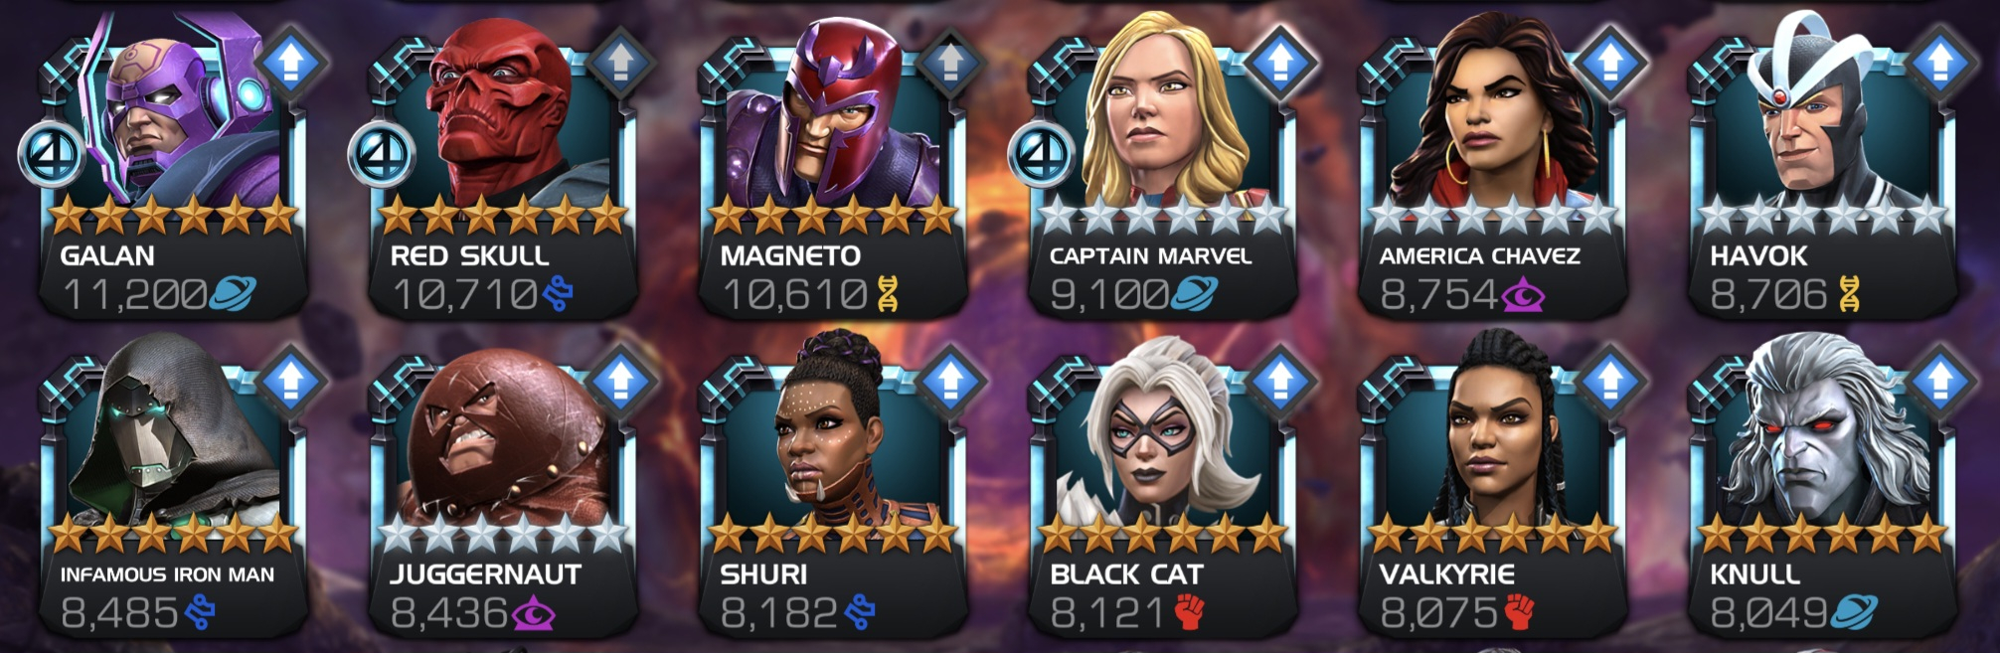Select the rank 4 badge on Galan

click(x=52, y=154)
